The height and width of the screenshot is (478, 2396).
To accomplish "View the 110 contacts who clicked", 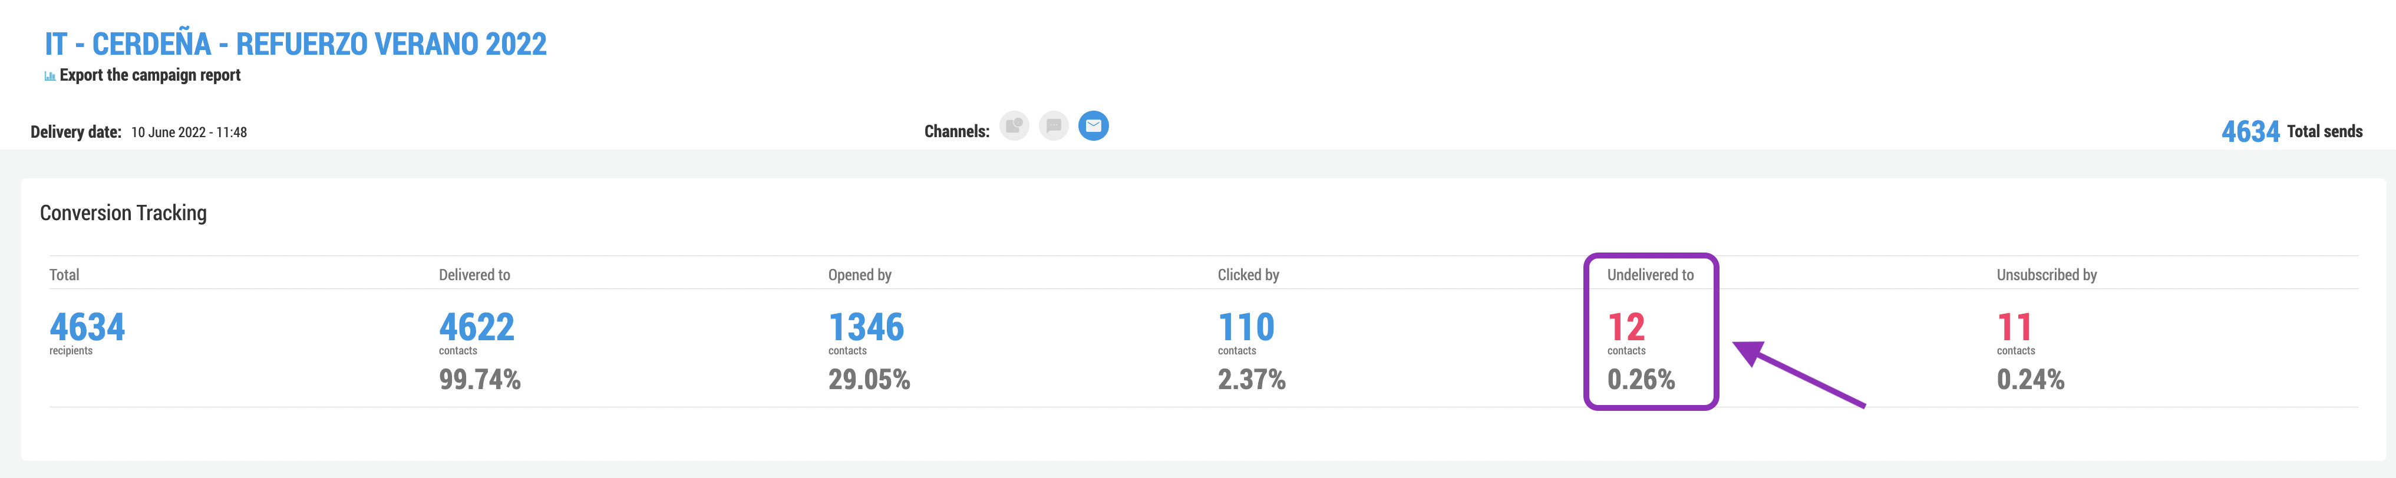I will [x=1245, y=327].
